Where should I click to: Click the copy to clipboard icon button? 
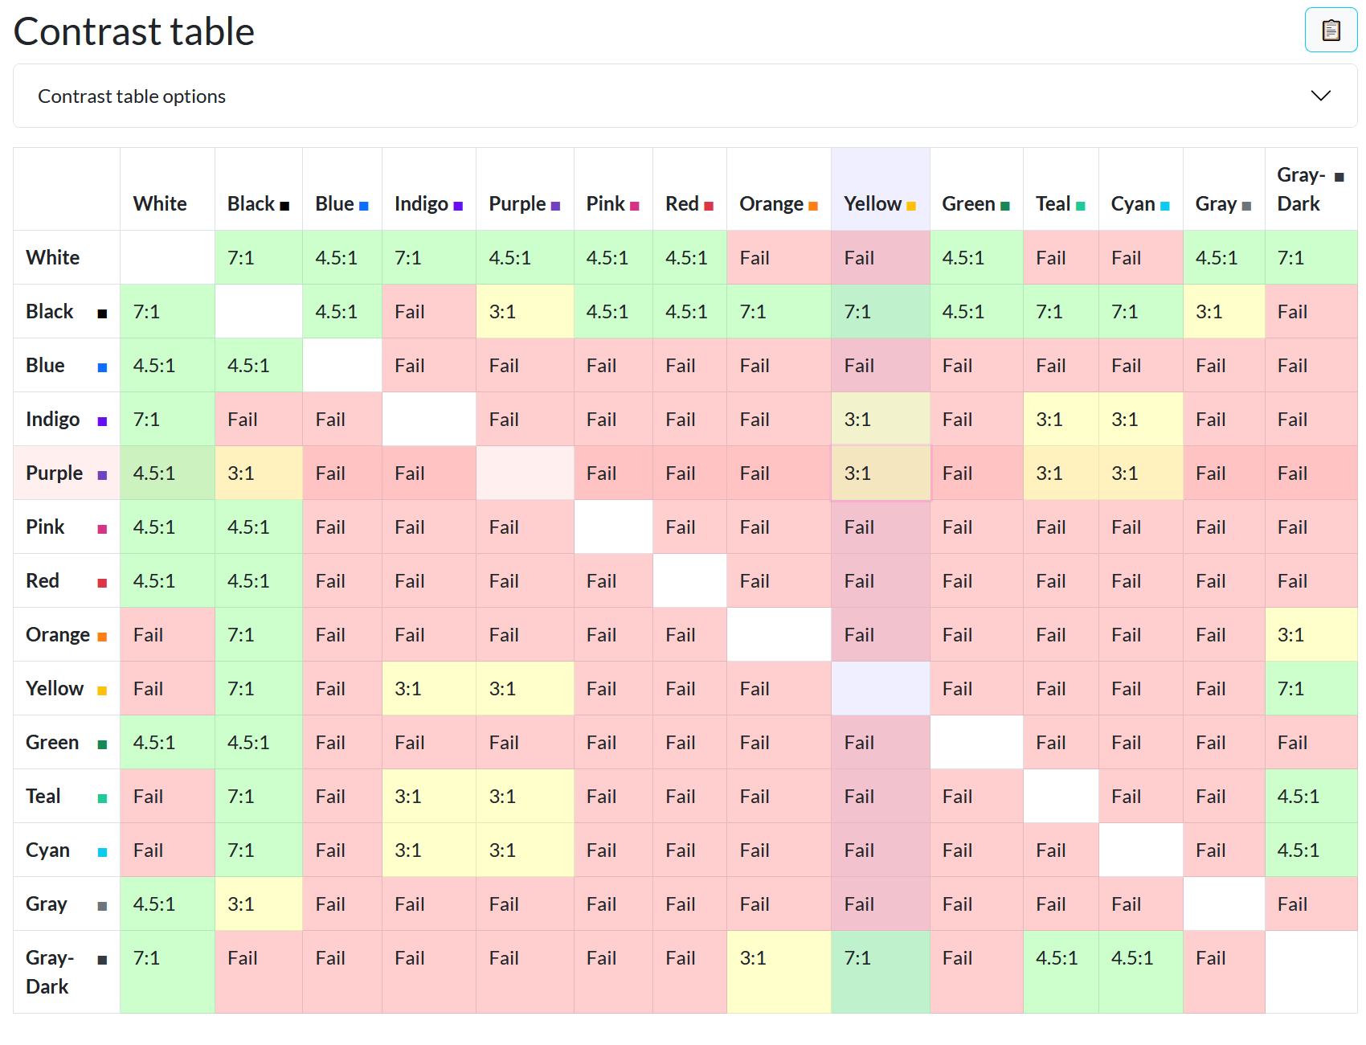tap(1331, 31)
